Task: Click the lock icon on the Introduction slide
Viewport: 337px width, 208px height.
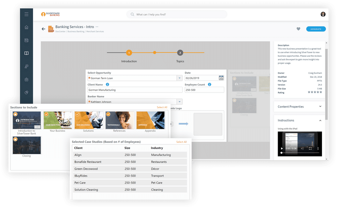Action: (x=15, y=114)
